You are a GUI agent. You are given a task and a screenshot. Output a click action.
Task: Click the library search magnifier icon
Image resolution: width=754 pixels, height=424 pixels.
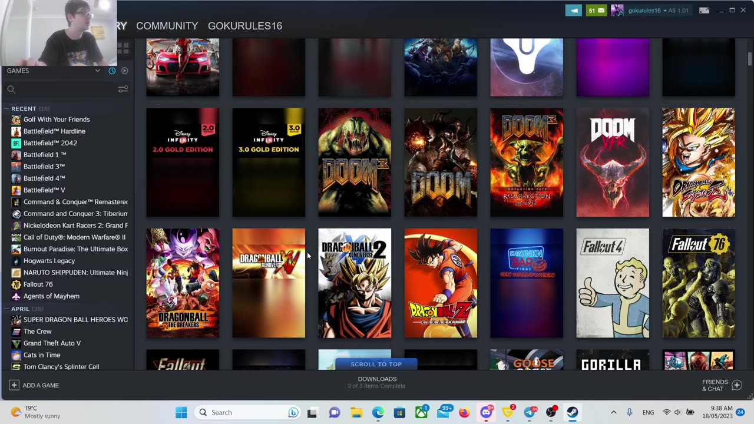coord(11,90)
